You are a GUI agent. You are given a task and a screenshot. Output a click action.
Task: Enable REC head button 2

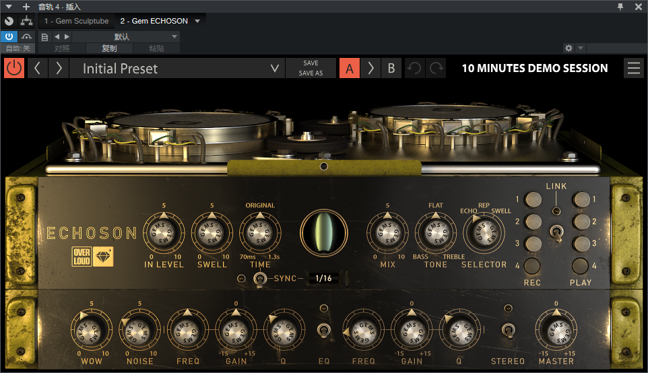click(x=533, y=222)
